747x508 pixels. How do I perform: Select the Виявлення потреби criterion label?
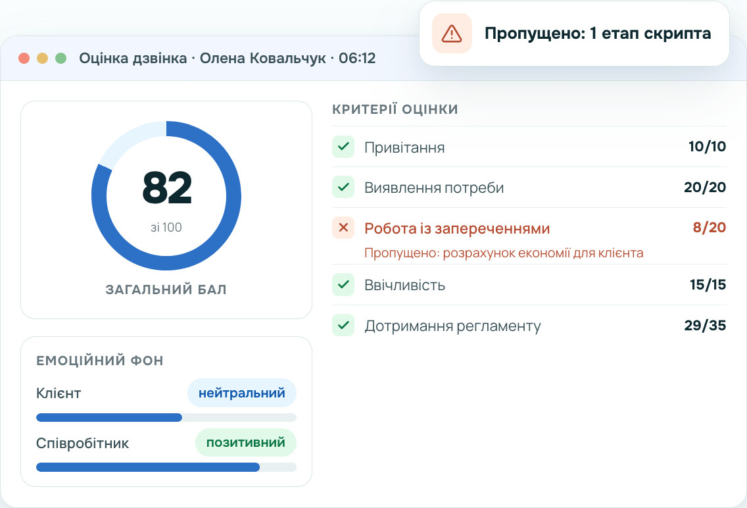434,188
